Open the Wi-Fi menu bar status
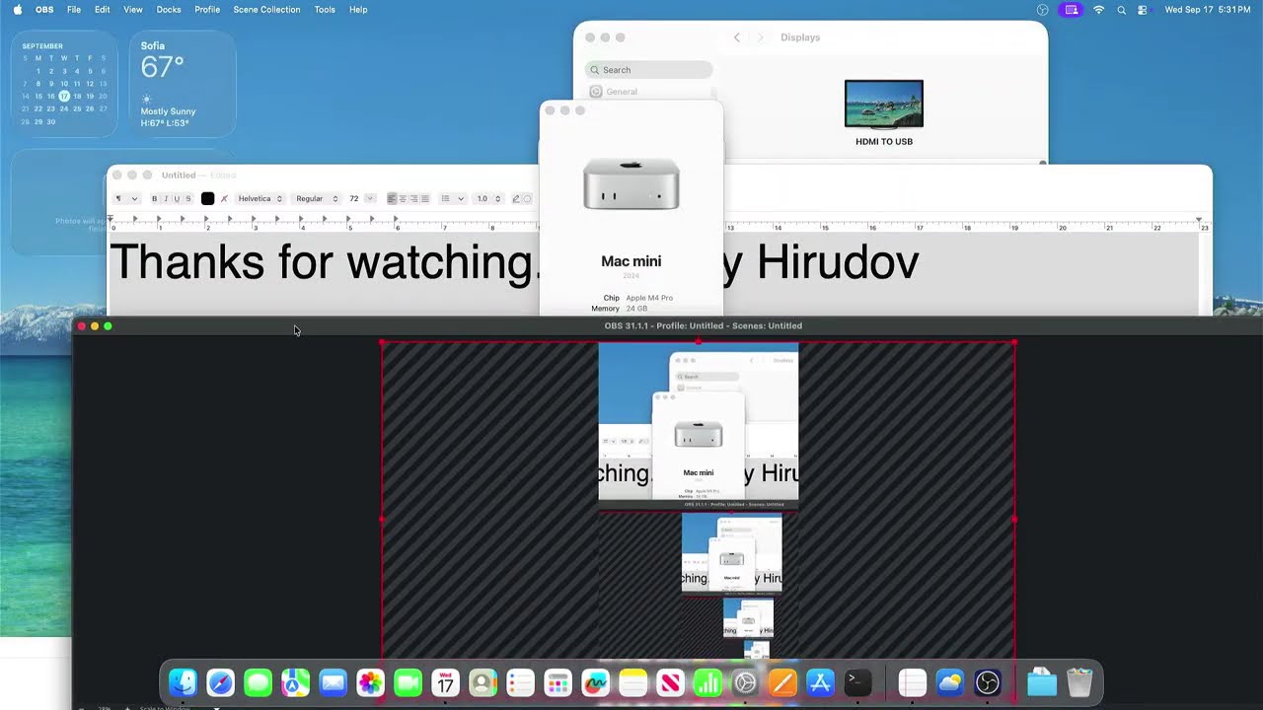The image size is (1263, 710). click(x=1099, y=10)
